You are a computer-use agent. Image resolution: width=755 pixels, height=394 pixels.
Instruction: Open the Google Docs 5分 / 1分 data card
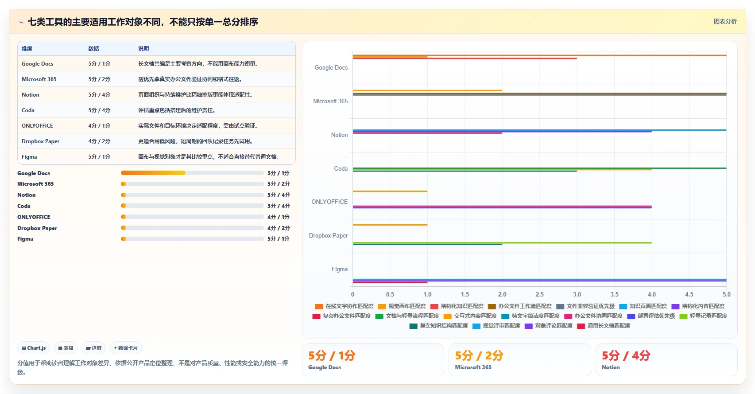click(373, 360)
